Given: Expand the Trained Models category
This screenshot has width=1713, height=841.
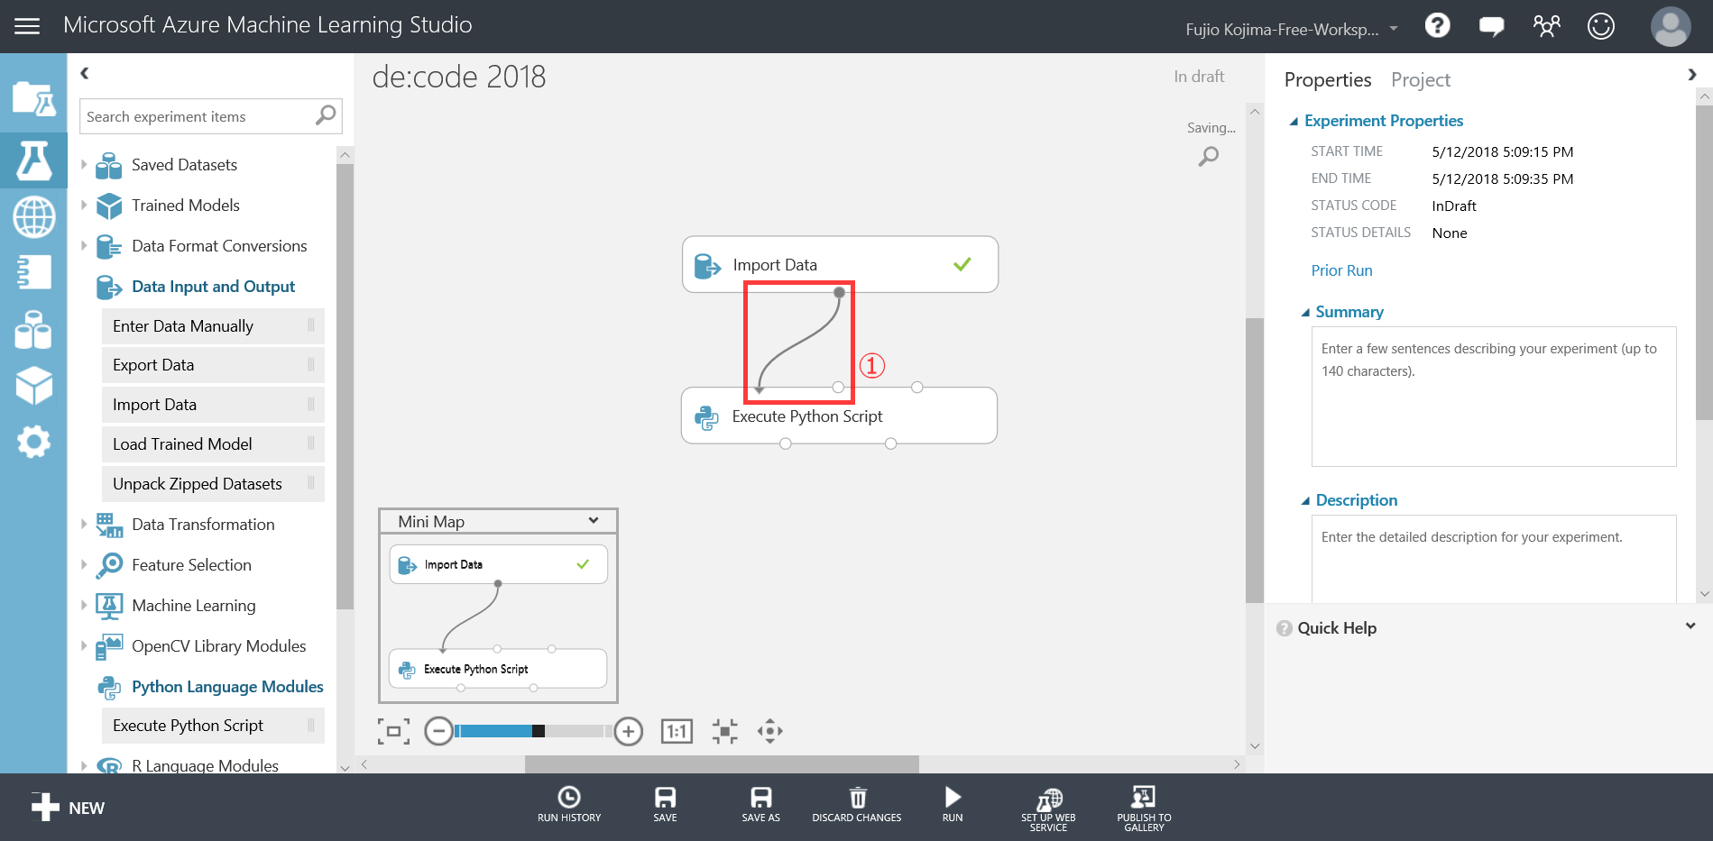Looking at the screenshot, I should (x=84, y=205).
